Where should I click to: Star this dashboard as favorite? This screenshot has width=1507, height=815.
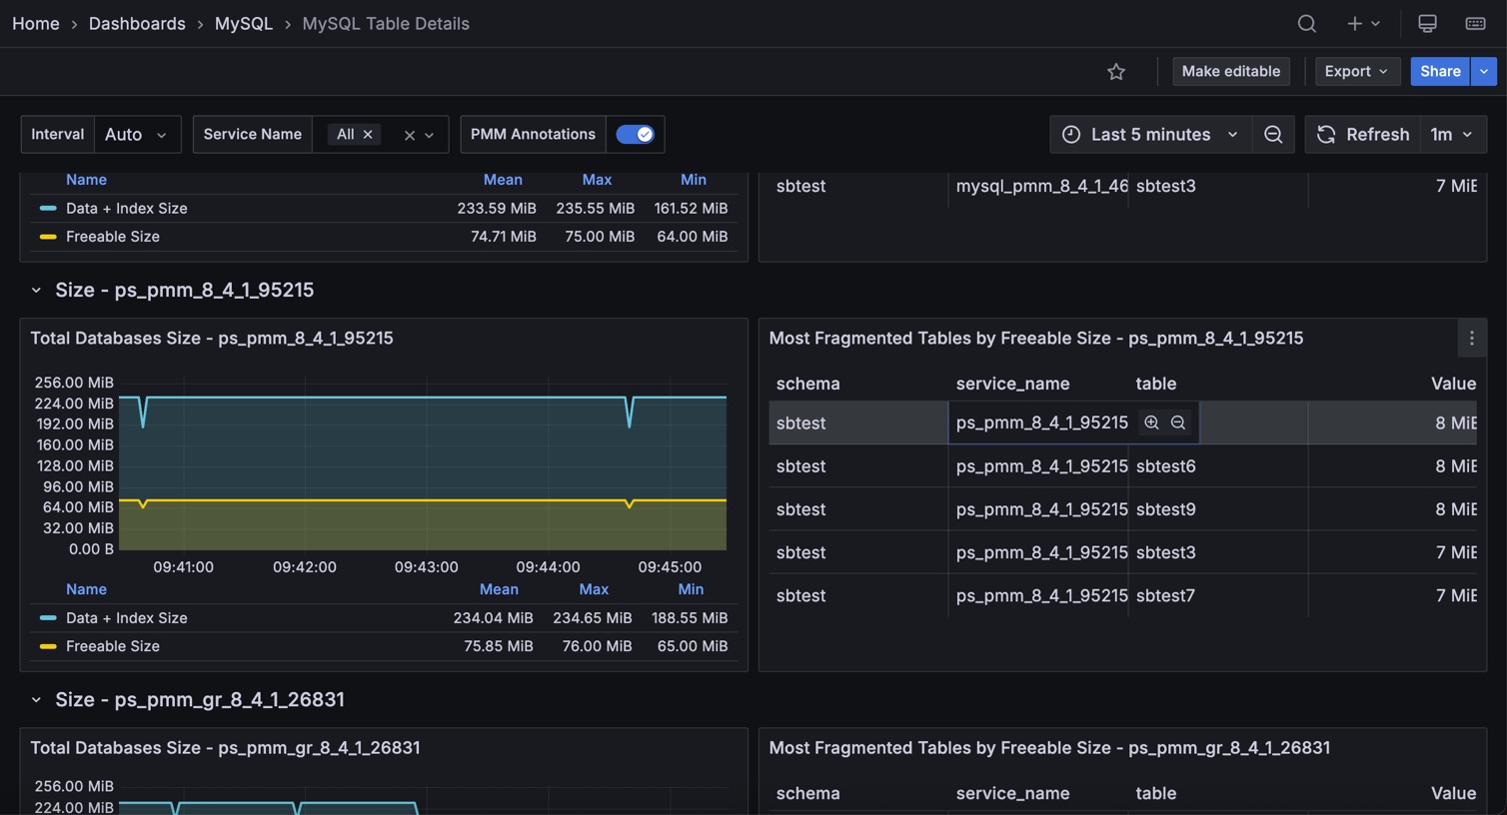tap(1116, 72)
